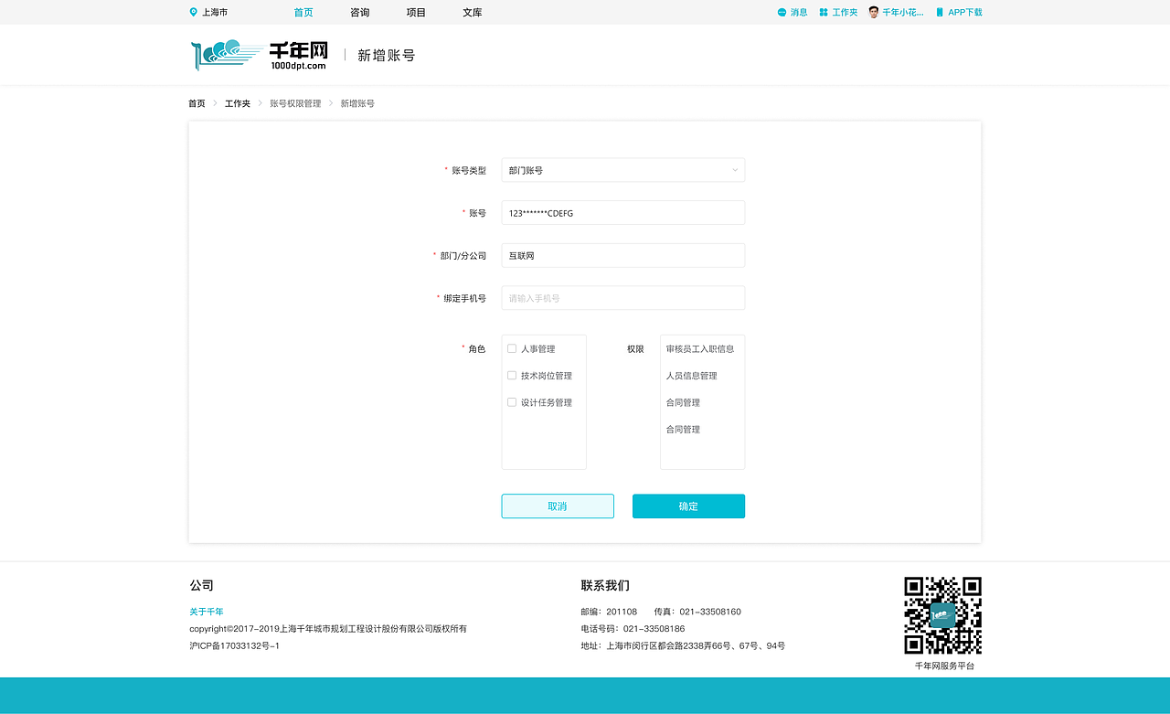This screenshot has height=714, width=1170.
Task: Open the 账号类型 dropdown
Action: tap(623, 170)
